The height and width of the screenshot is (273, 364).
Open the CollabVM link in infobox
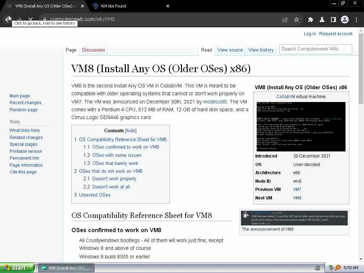click(x=285, y=97)
